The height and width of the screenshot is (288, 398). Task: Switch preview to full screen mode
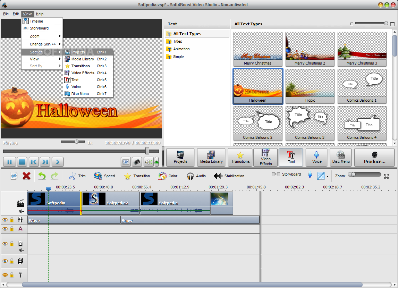click(126, 162)
